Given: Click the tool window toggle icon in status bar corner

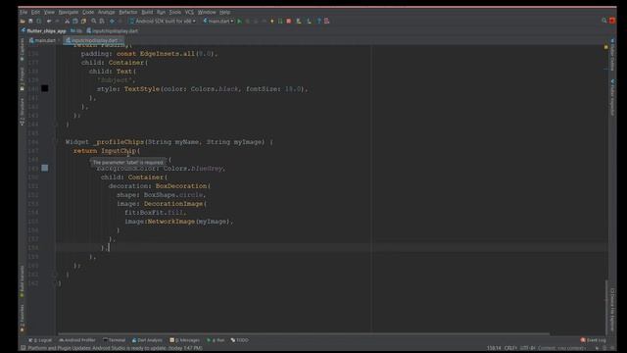Looking at the screenshot, I should (x=24, y=348).
